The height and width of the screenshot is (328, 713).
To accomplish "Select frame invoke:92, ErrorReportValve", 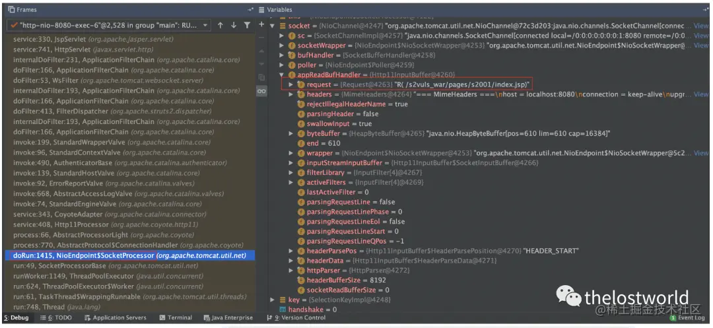I will 129,183.
